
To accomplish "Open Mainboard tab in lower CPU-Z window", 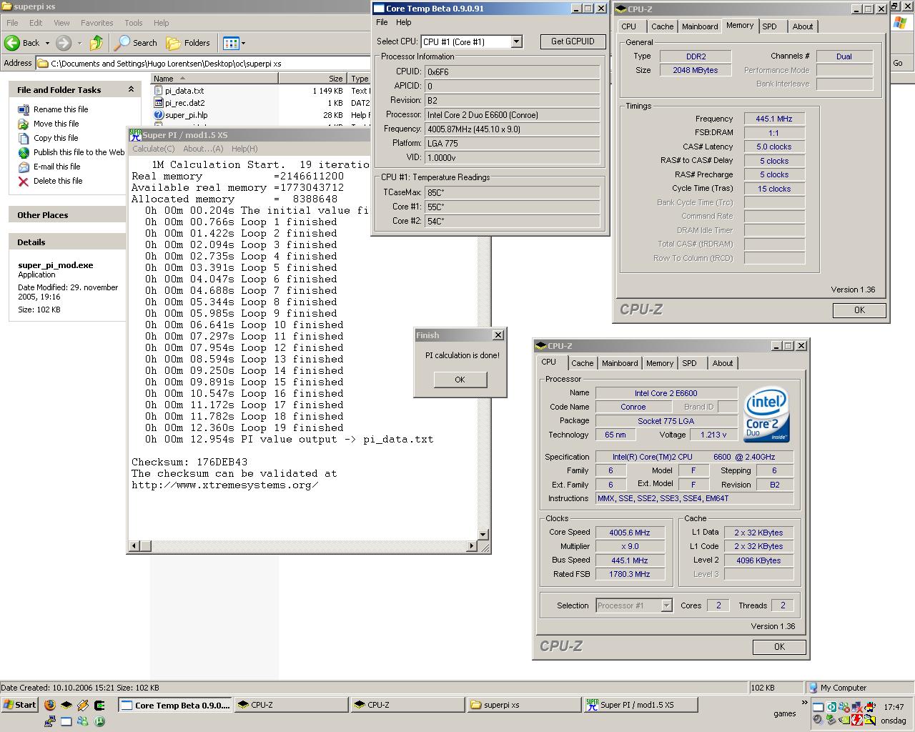I will (619, 363).
